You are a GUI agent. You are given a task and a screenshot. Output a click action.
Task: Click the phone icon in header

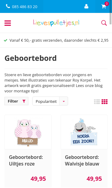(x=8, y=6)
